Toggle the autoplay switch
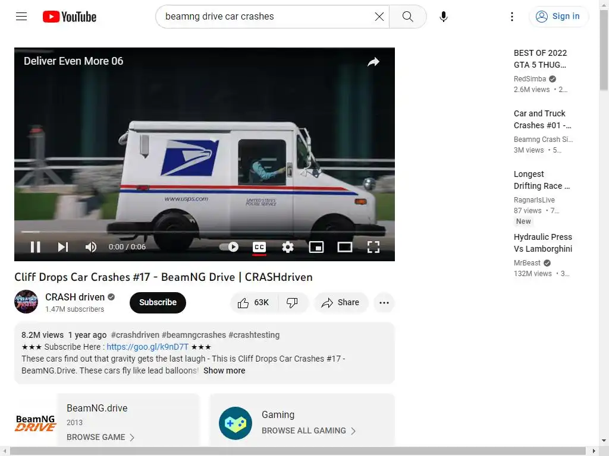Image resolution: width=609 pixels, height=456 pixels. [229, 247]
